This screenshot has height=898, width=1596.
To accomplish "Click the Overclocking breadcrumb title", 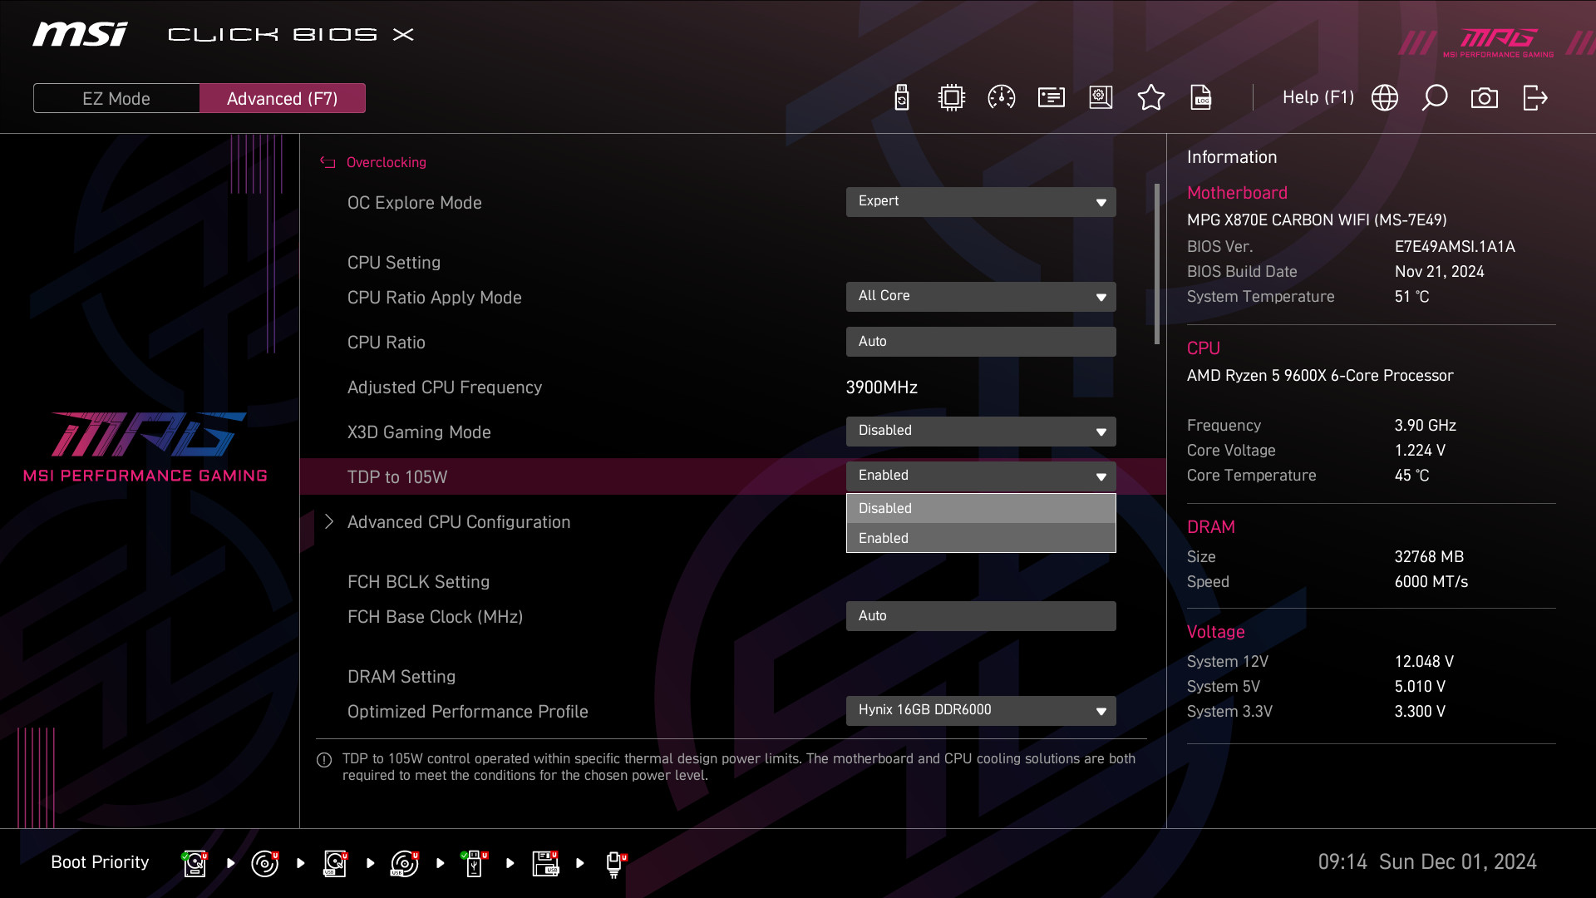I will point(386,162).
